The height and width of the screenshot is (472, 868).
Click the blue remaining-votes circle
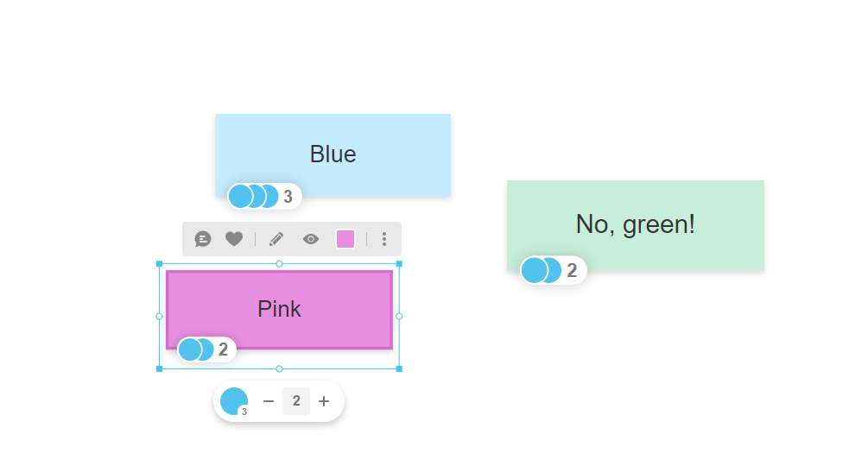(x=234, y=401)
